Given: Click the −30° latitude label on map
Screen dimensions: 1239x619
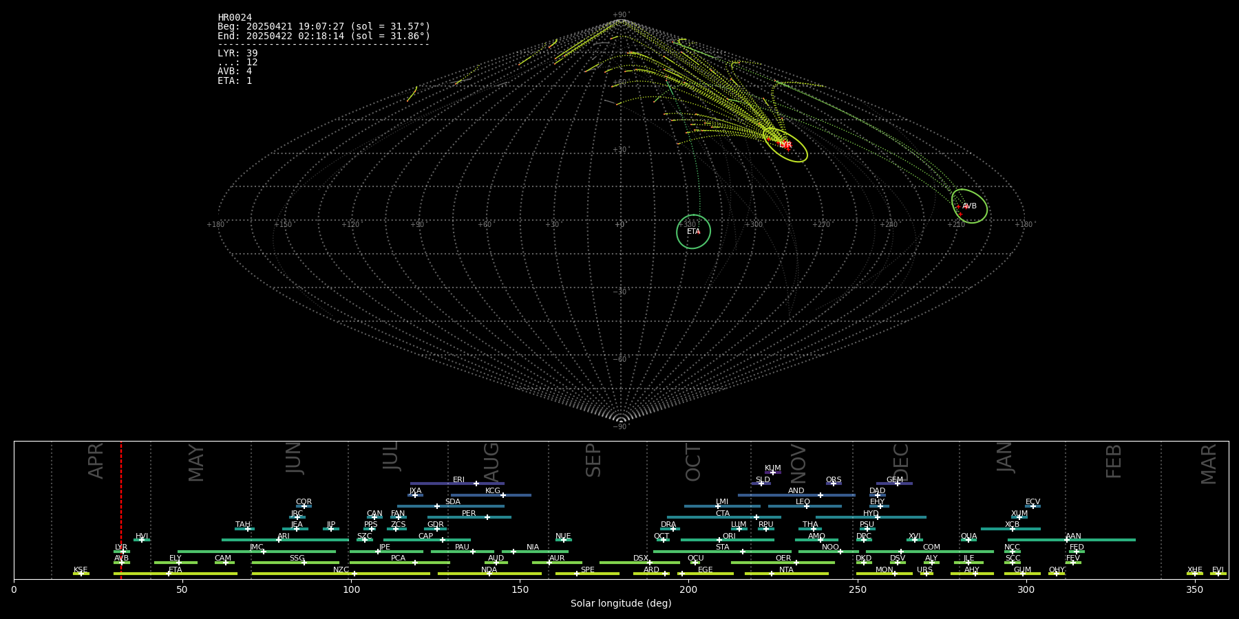Looking at the screenshot, I should coord(621,292).
